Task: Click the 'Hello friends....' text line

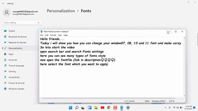Action: [52, 39]
